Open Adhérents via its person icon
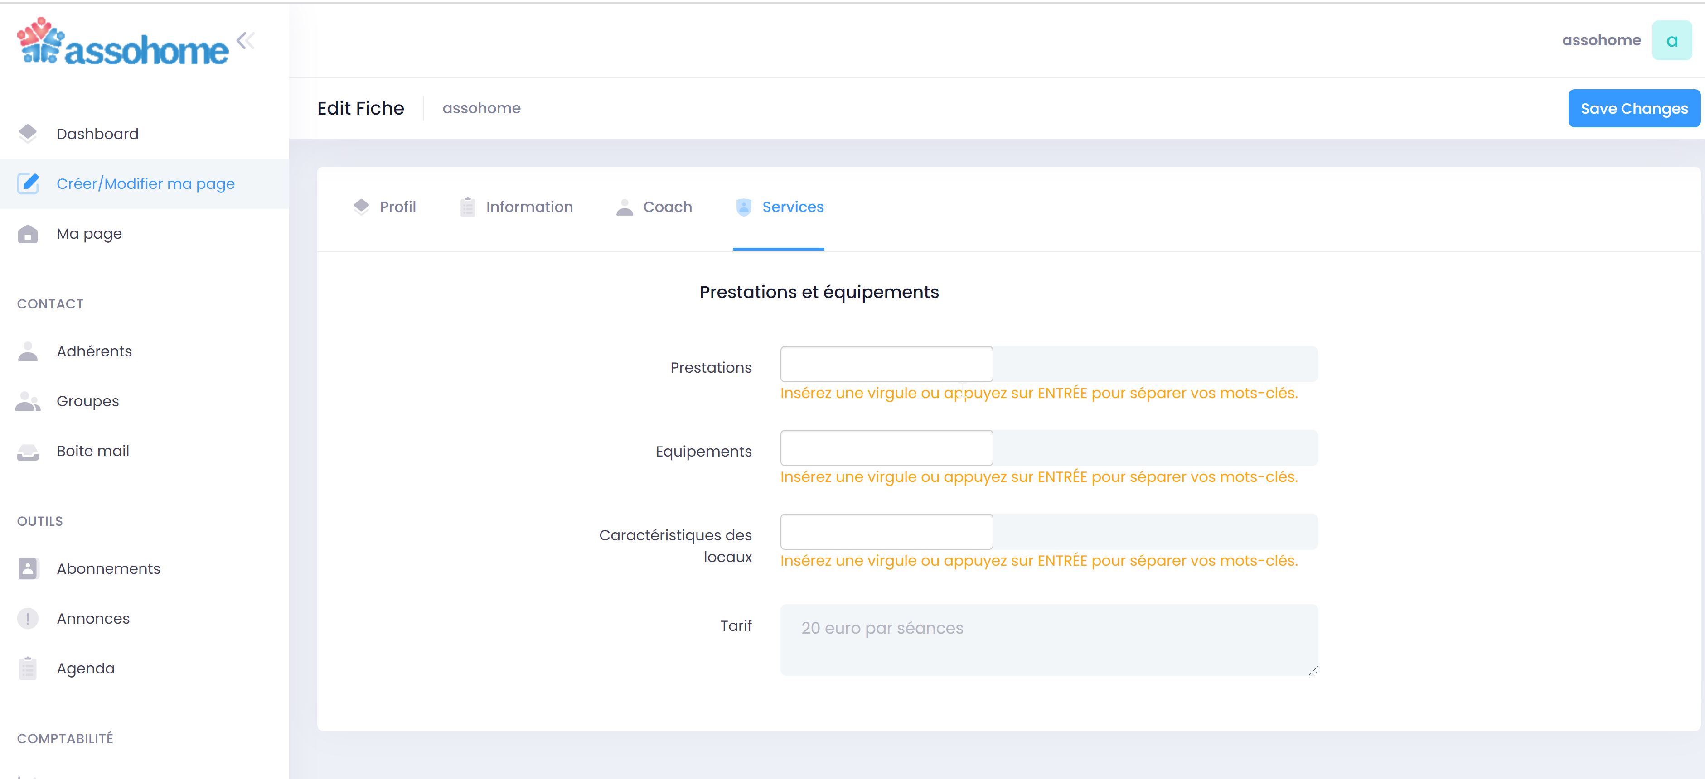Screen dimensions: 1705x779 coord(28,351)
